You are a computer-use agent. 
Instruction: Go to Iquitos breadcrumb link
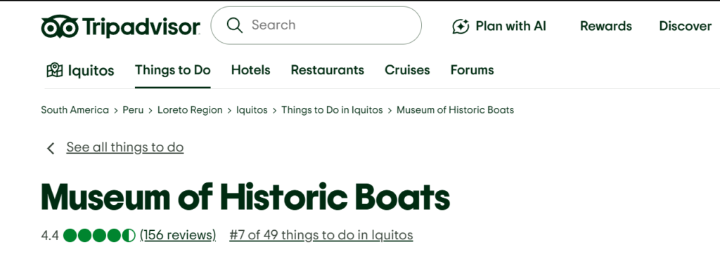[252, 110]
